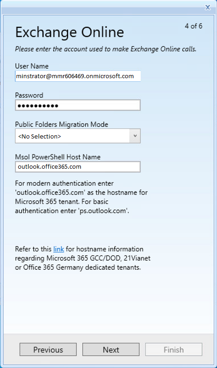Expand the Public Folders Migration Mode arrow
Viewport: 217px width, 368px height.
tap(135, 136)
